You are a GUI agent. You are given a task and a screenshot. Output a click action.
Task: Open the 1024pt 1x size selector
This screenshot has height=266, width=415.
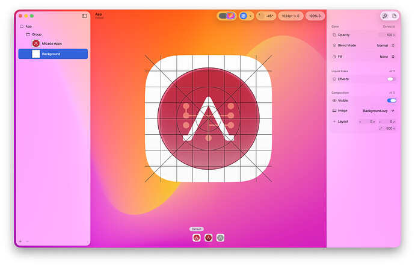pos(291,16)
